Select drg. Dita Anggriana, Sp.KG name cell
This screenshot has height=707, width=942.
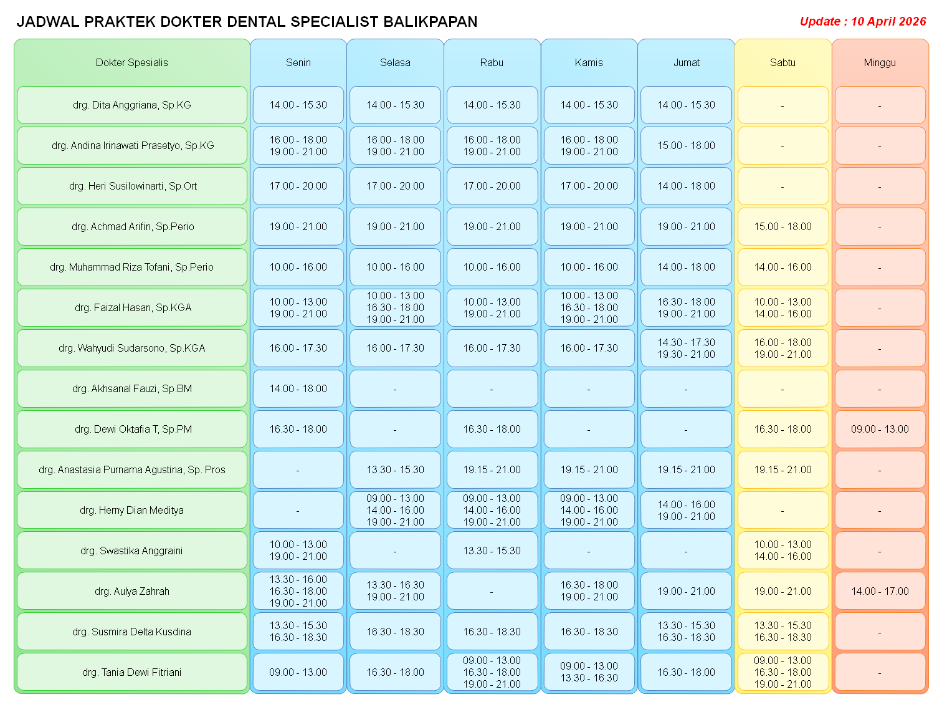131,105
